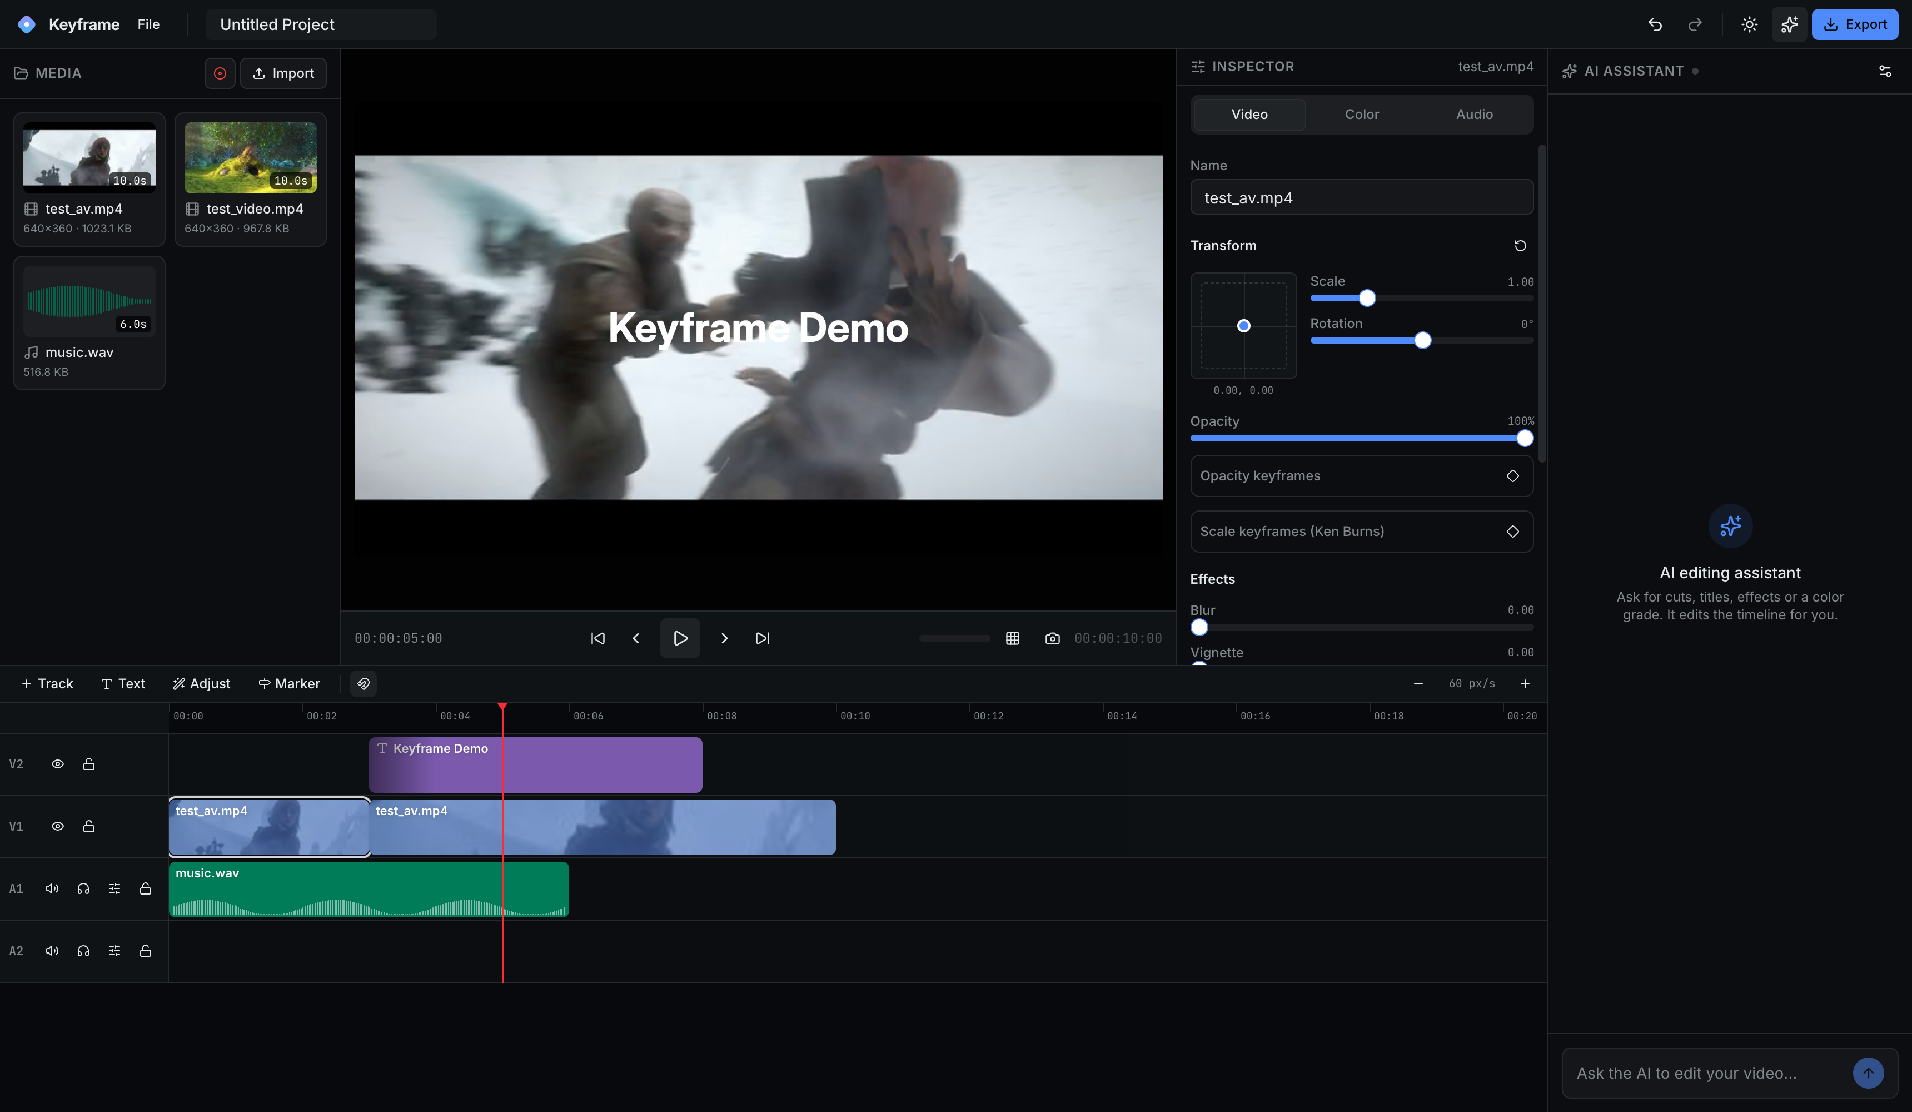Click the clip Name input field

point(1361,197)
